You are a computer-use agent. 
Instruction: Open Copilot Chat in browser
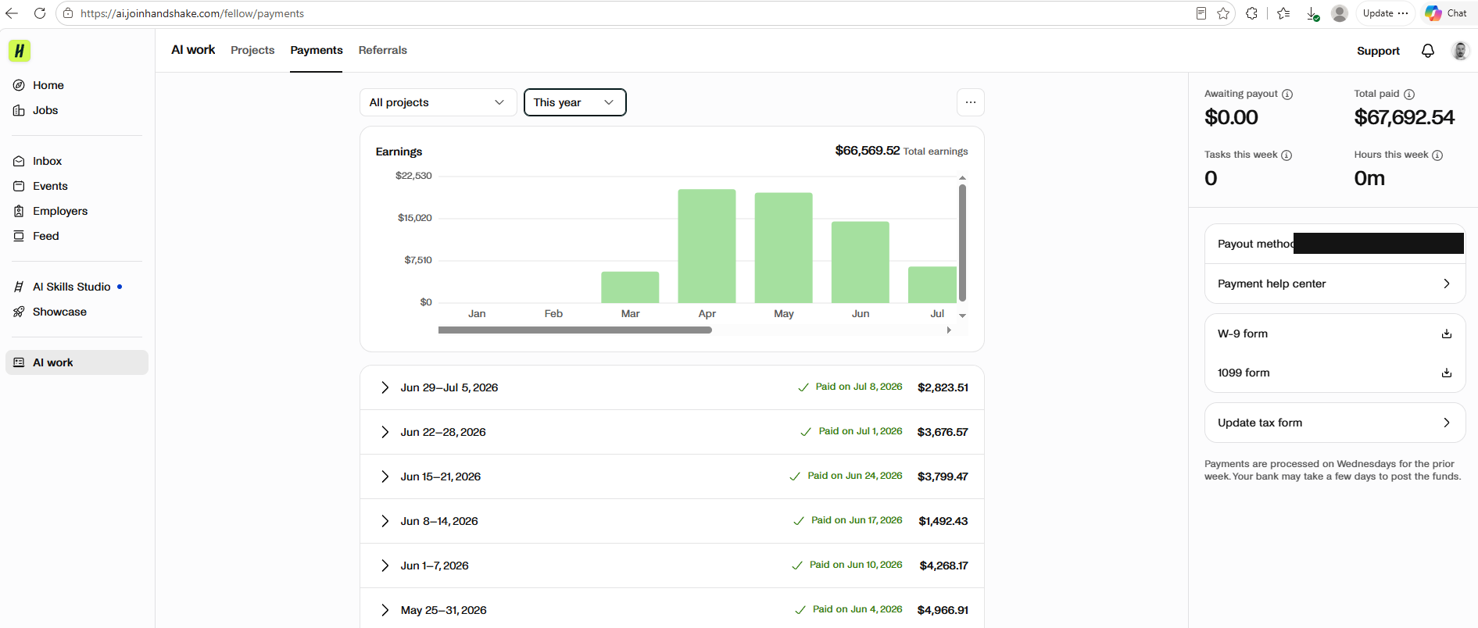pyautogui.click(x=1446, y=13)
